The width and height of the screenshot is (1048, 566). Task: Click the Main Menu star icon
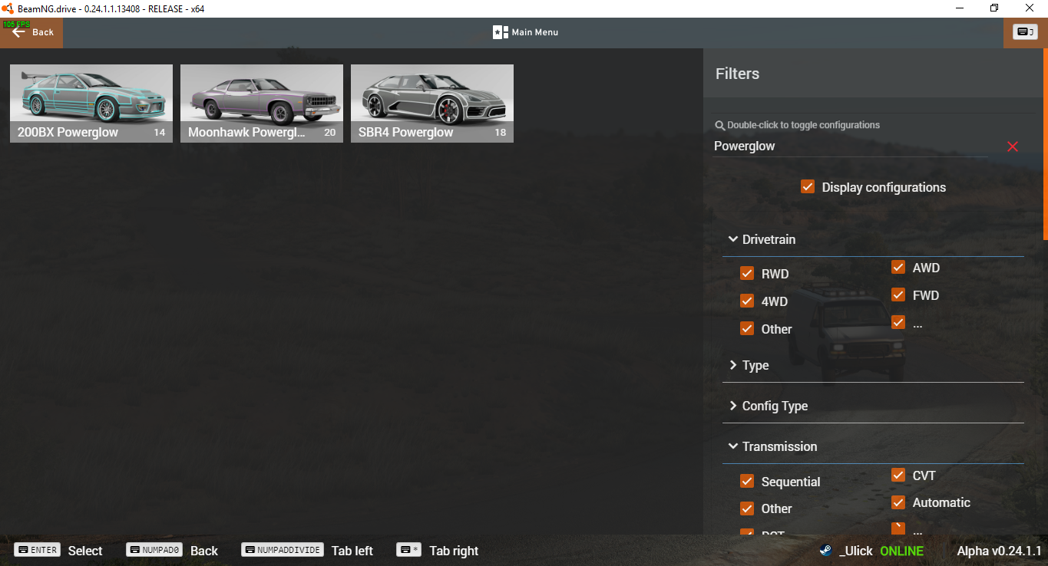pos(501,32)
